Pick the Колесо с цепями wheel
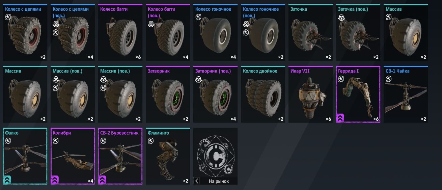The width and height of the screenshot is (442, 190). pyautogui.click(x=25, y=33)
